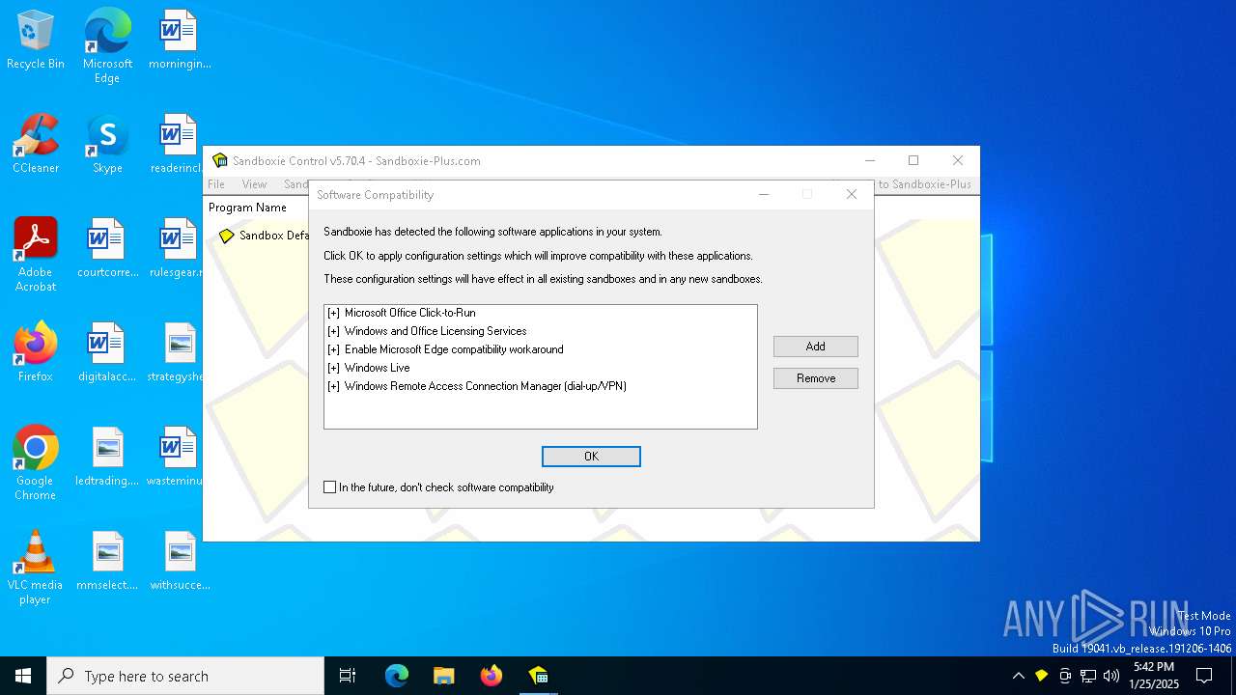Select the courtcorre... Word document icon
The image size is (1236, 695).
coord(107,248)
